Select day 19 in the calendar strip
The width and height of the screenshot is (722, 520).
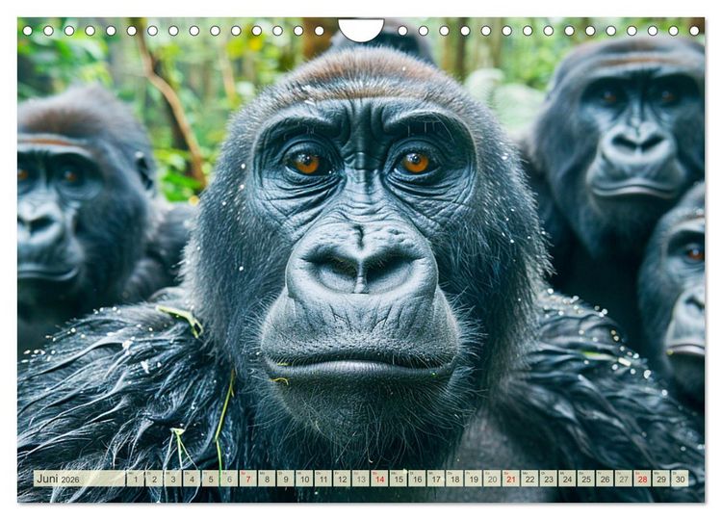(474, 479)
